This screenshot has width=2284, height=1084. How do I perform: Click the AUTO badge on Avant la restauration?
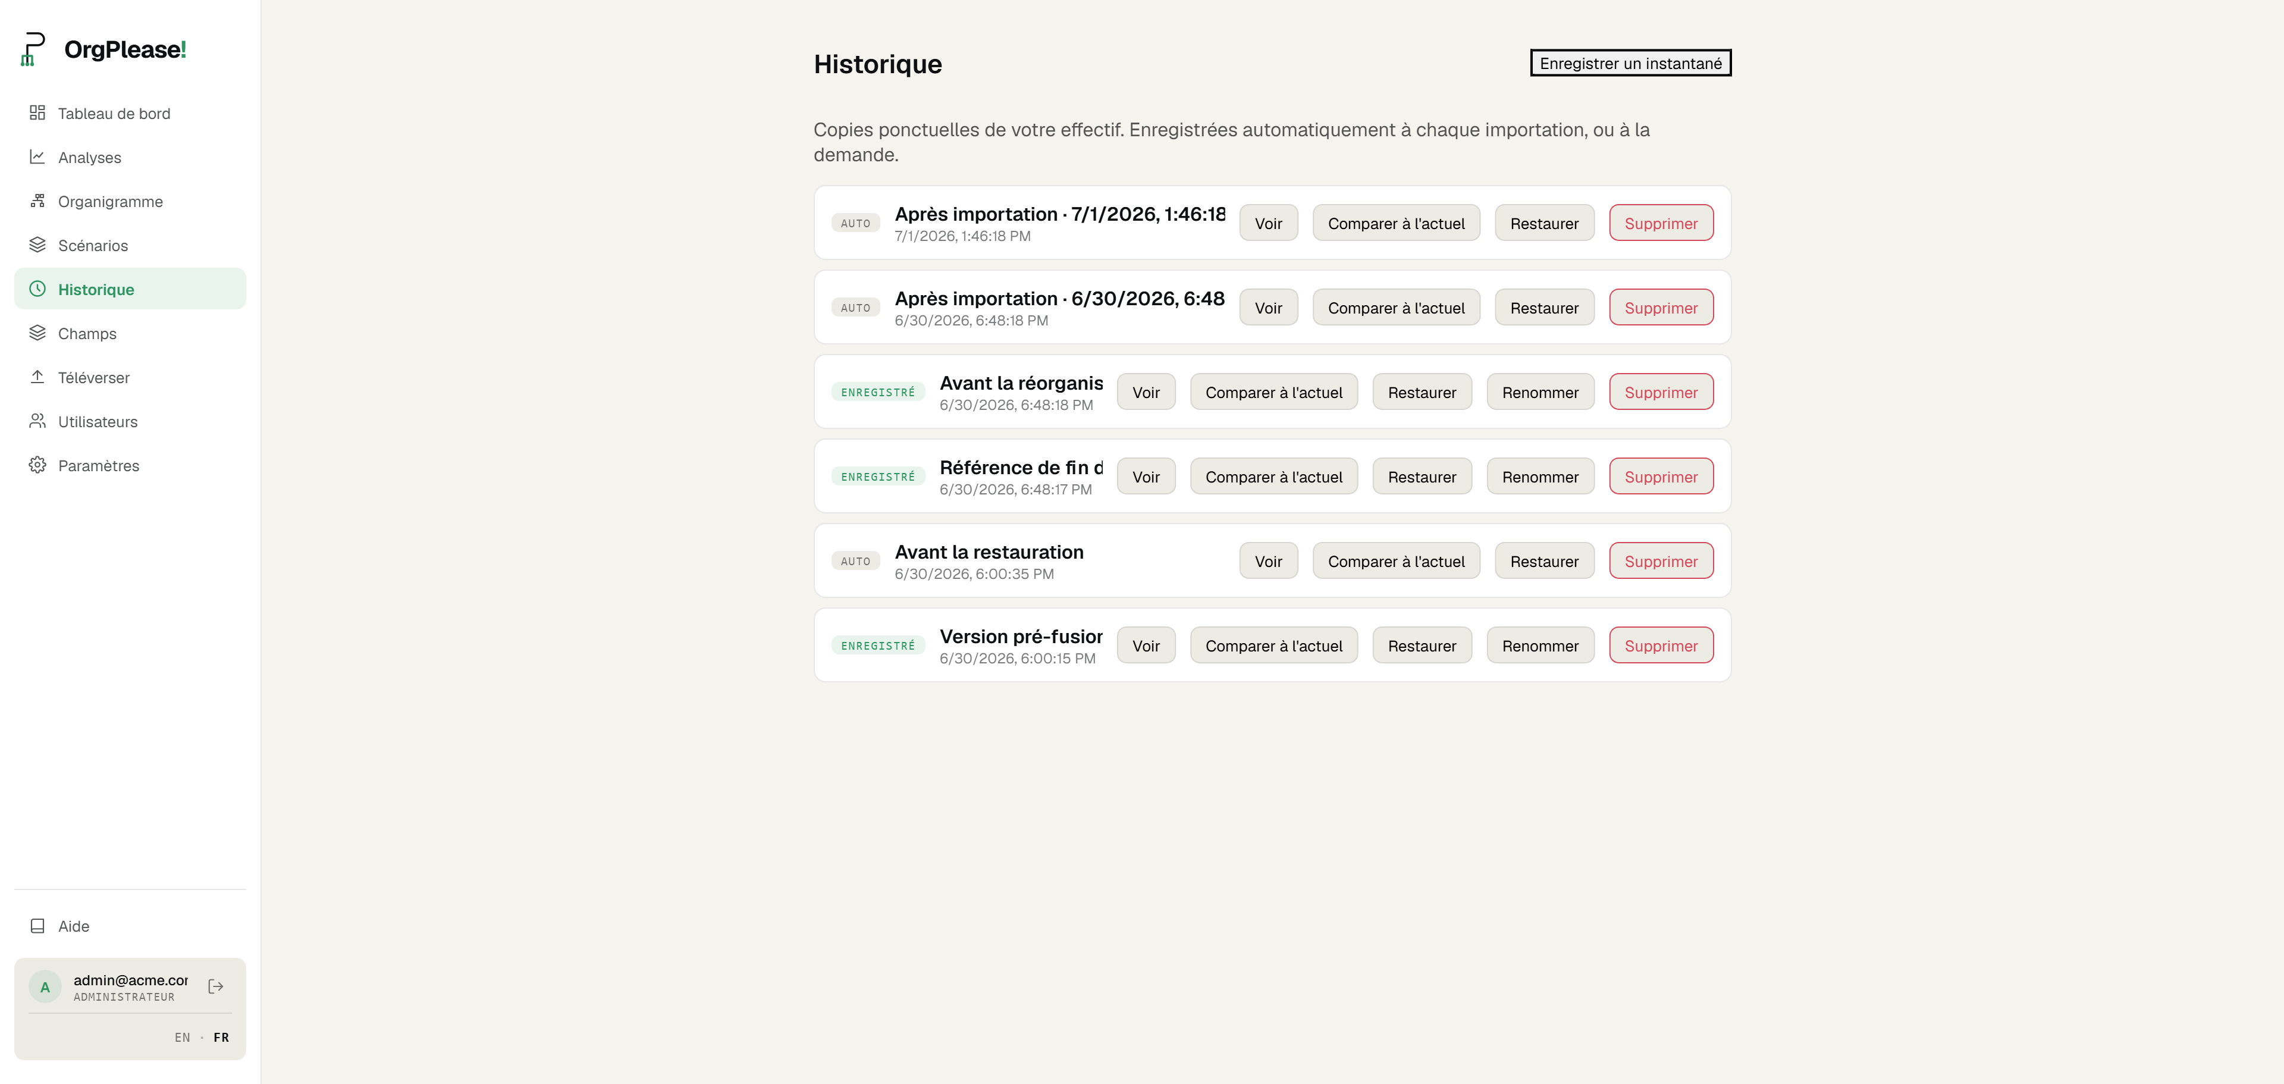[856, 560]
